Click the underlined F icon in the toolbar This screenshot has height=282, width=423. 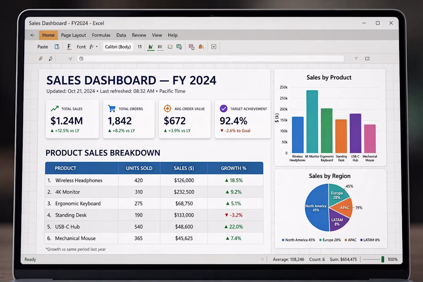[x=69, y=47]
